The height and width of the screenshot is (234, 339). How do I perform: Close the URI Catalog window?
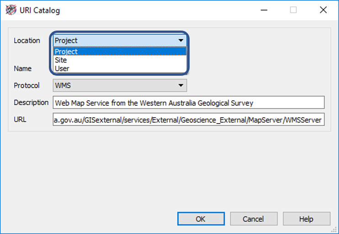tap(323, 10)
